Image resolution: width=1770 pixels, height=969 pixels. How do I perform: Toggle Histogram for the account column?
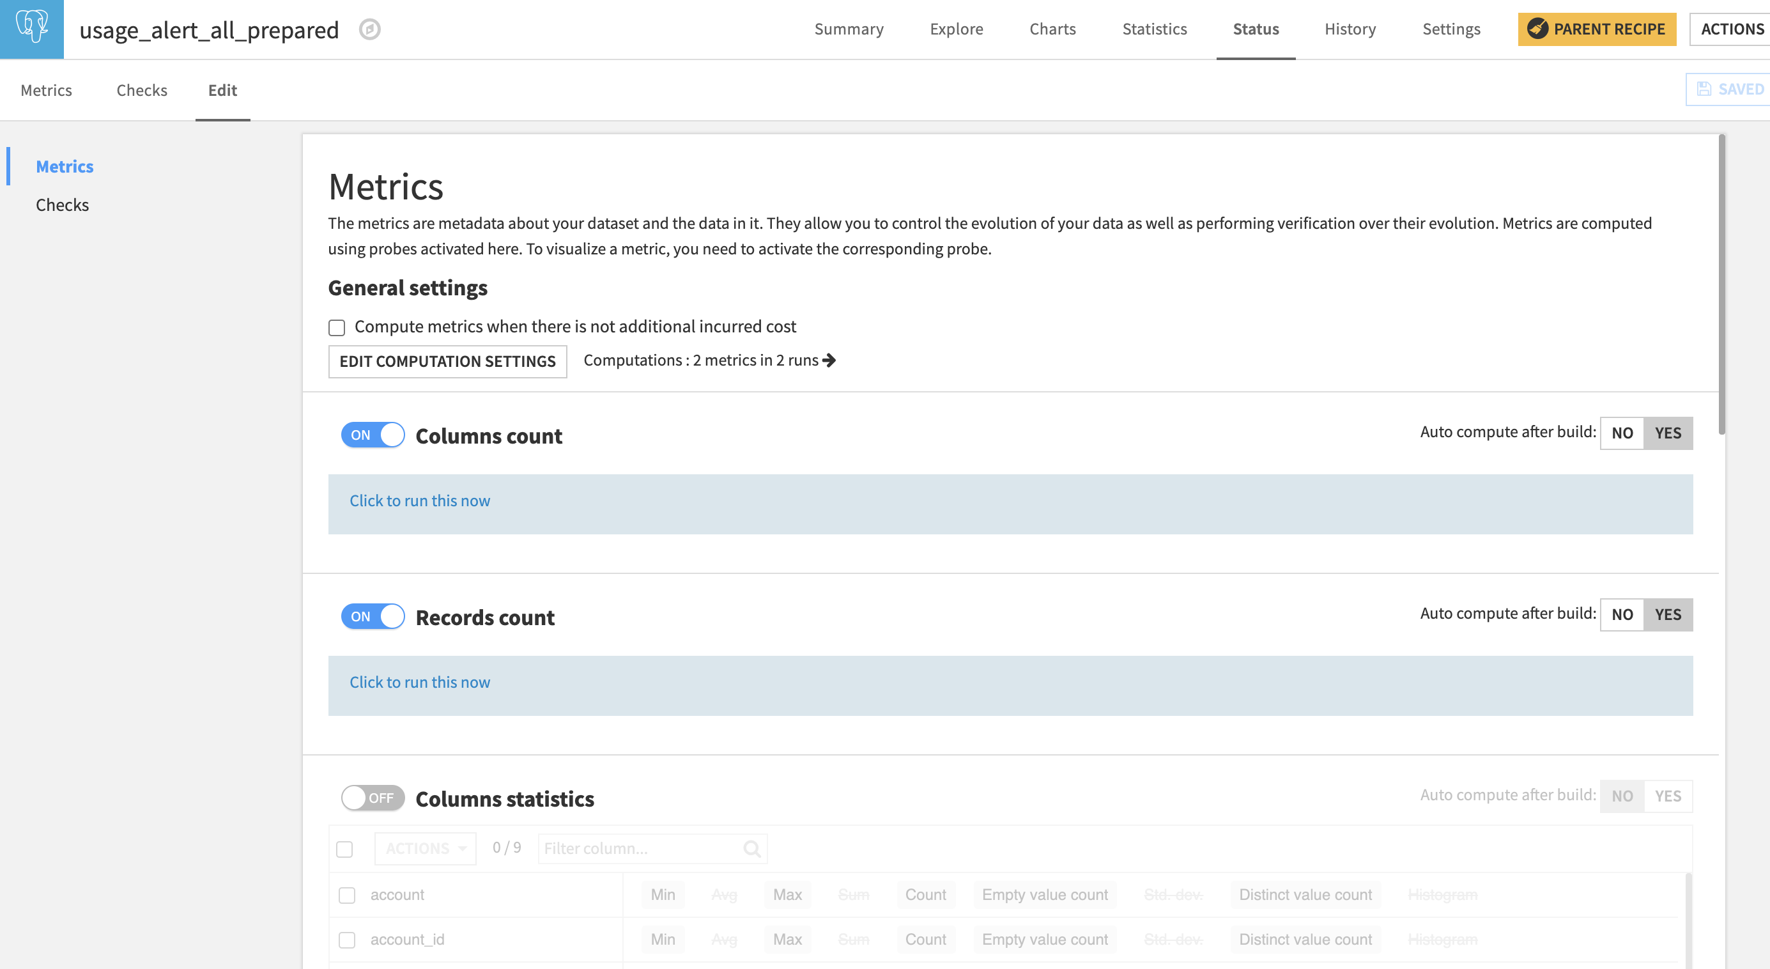pos(1443,895)
